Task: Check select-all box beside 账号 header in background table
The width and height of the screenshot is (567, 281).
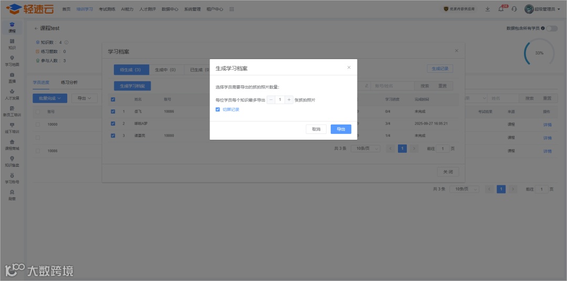Action: [38, 111]
